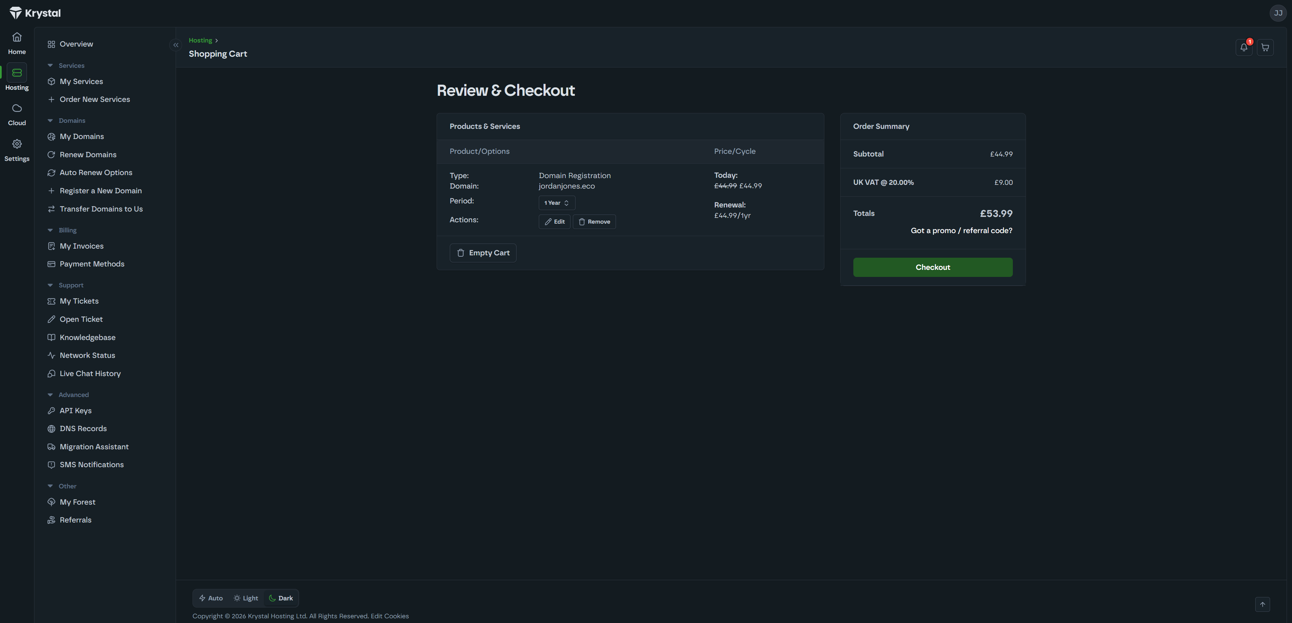Collapse the Billing sidebar section

[50, 230]
